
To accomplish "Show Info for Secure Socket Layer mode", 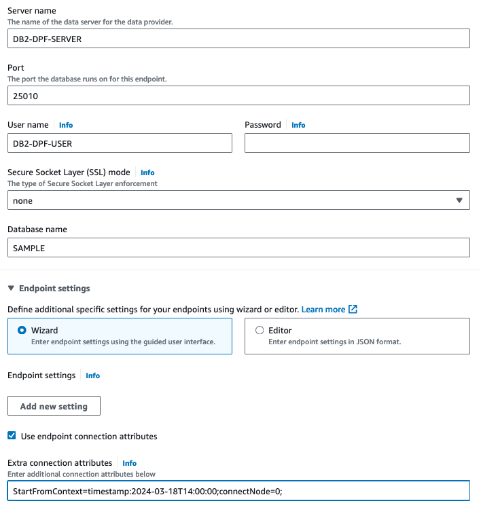I will (147, 172).
